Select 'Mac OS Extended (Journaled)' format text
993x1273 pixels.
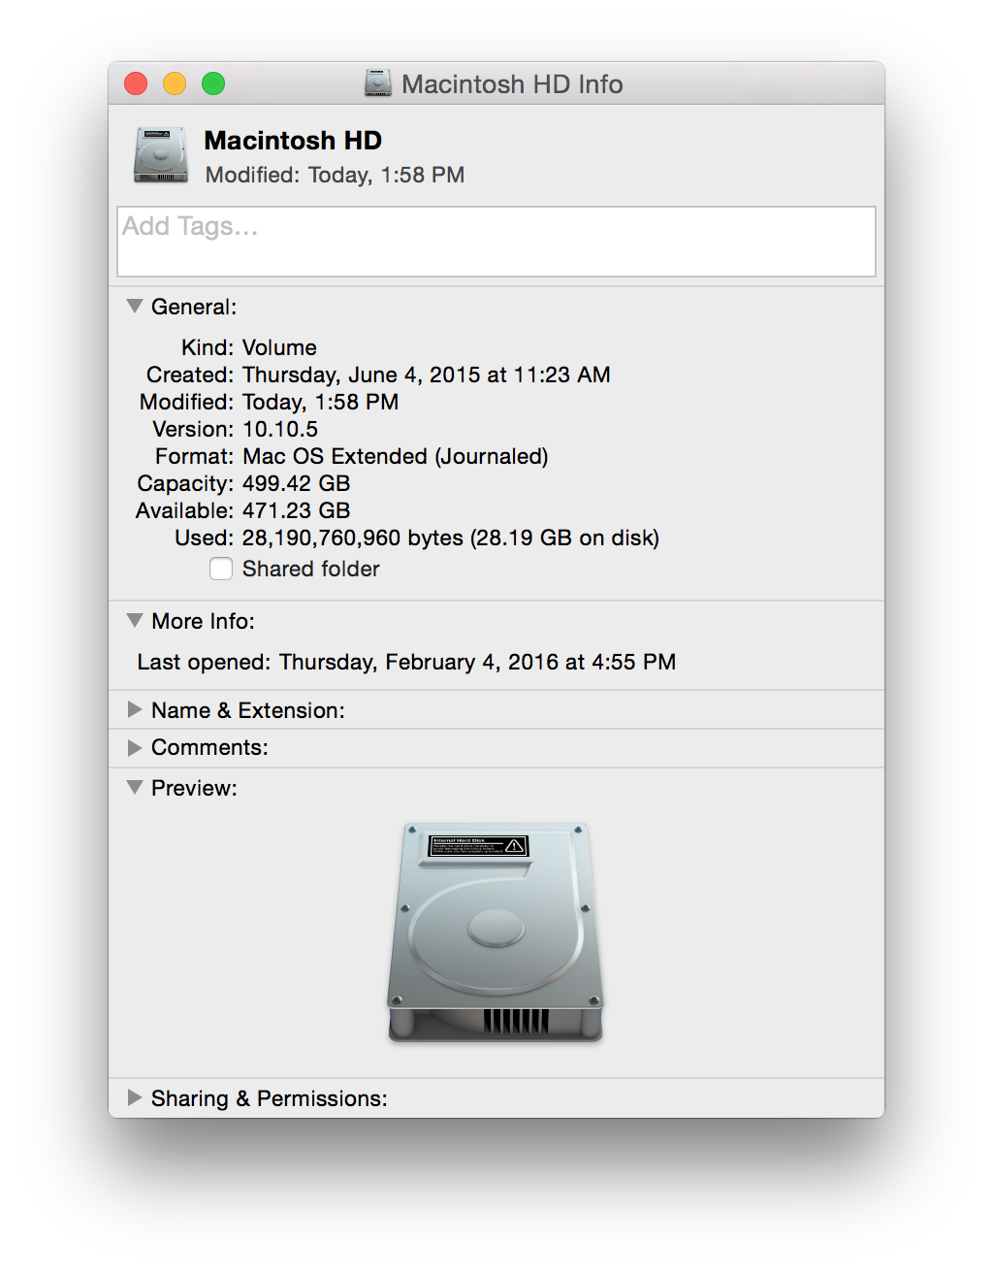(x=396, y=456)
